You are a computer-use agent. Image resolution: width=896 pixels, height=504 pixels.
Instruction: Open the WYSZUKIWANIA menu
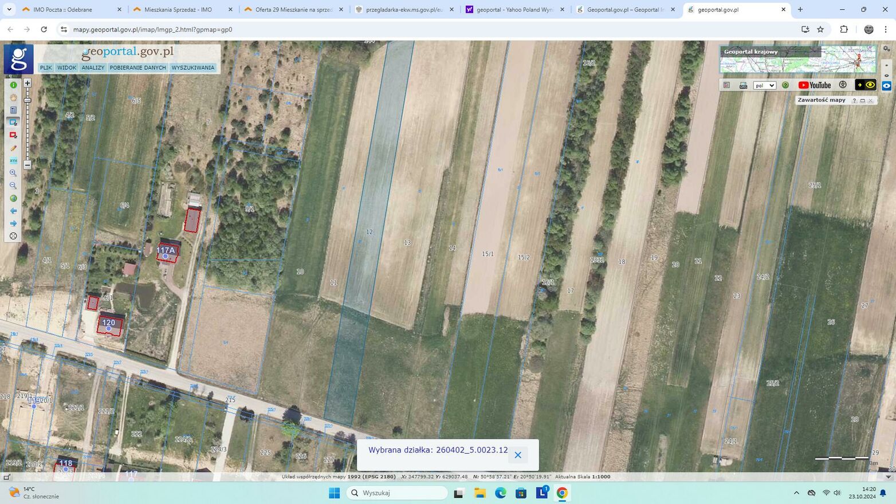193,68
